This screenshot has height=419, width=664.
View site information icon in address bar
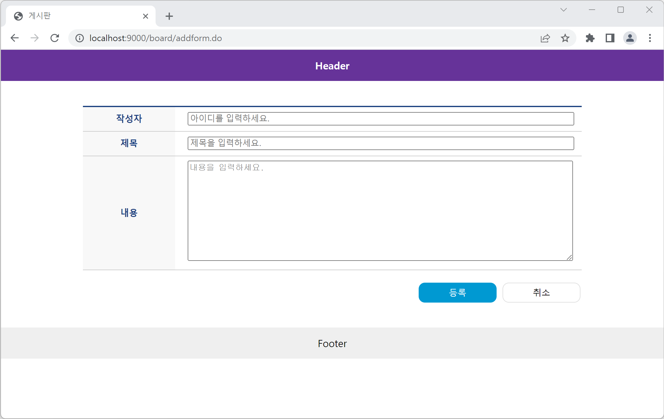(x=80, y=38)
